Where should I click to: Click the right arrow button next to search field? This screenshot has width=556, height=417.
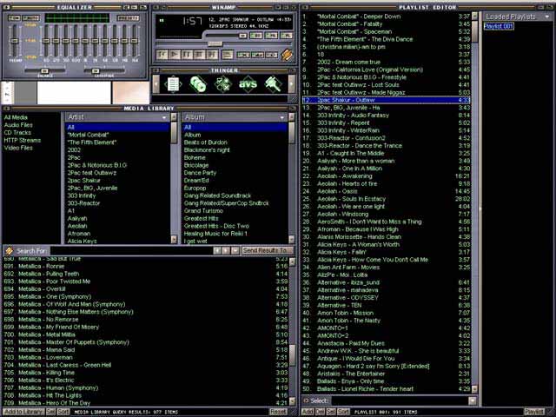click(226, 251)
